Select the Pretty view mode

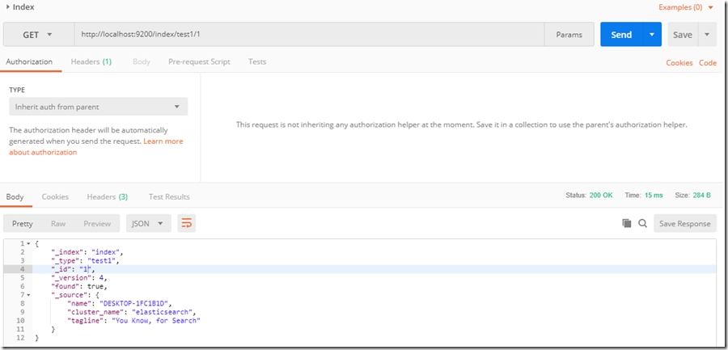(x=23, y=223)
